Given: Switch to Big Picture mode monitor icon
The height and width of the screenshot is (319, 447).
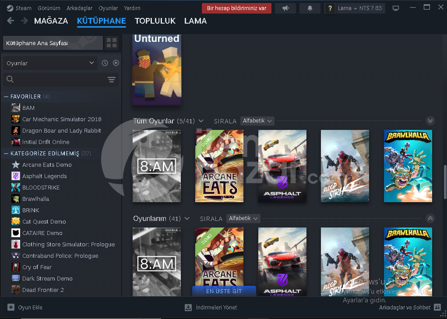Looking at the screenshot, I should click(396, 8).
